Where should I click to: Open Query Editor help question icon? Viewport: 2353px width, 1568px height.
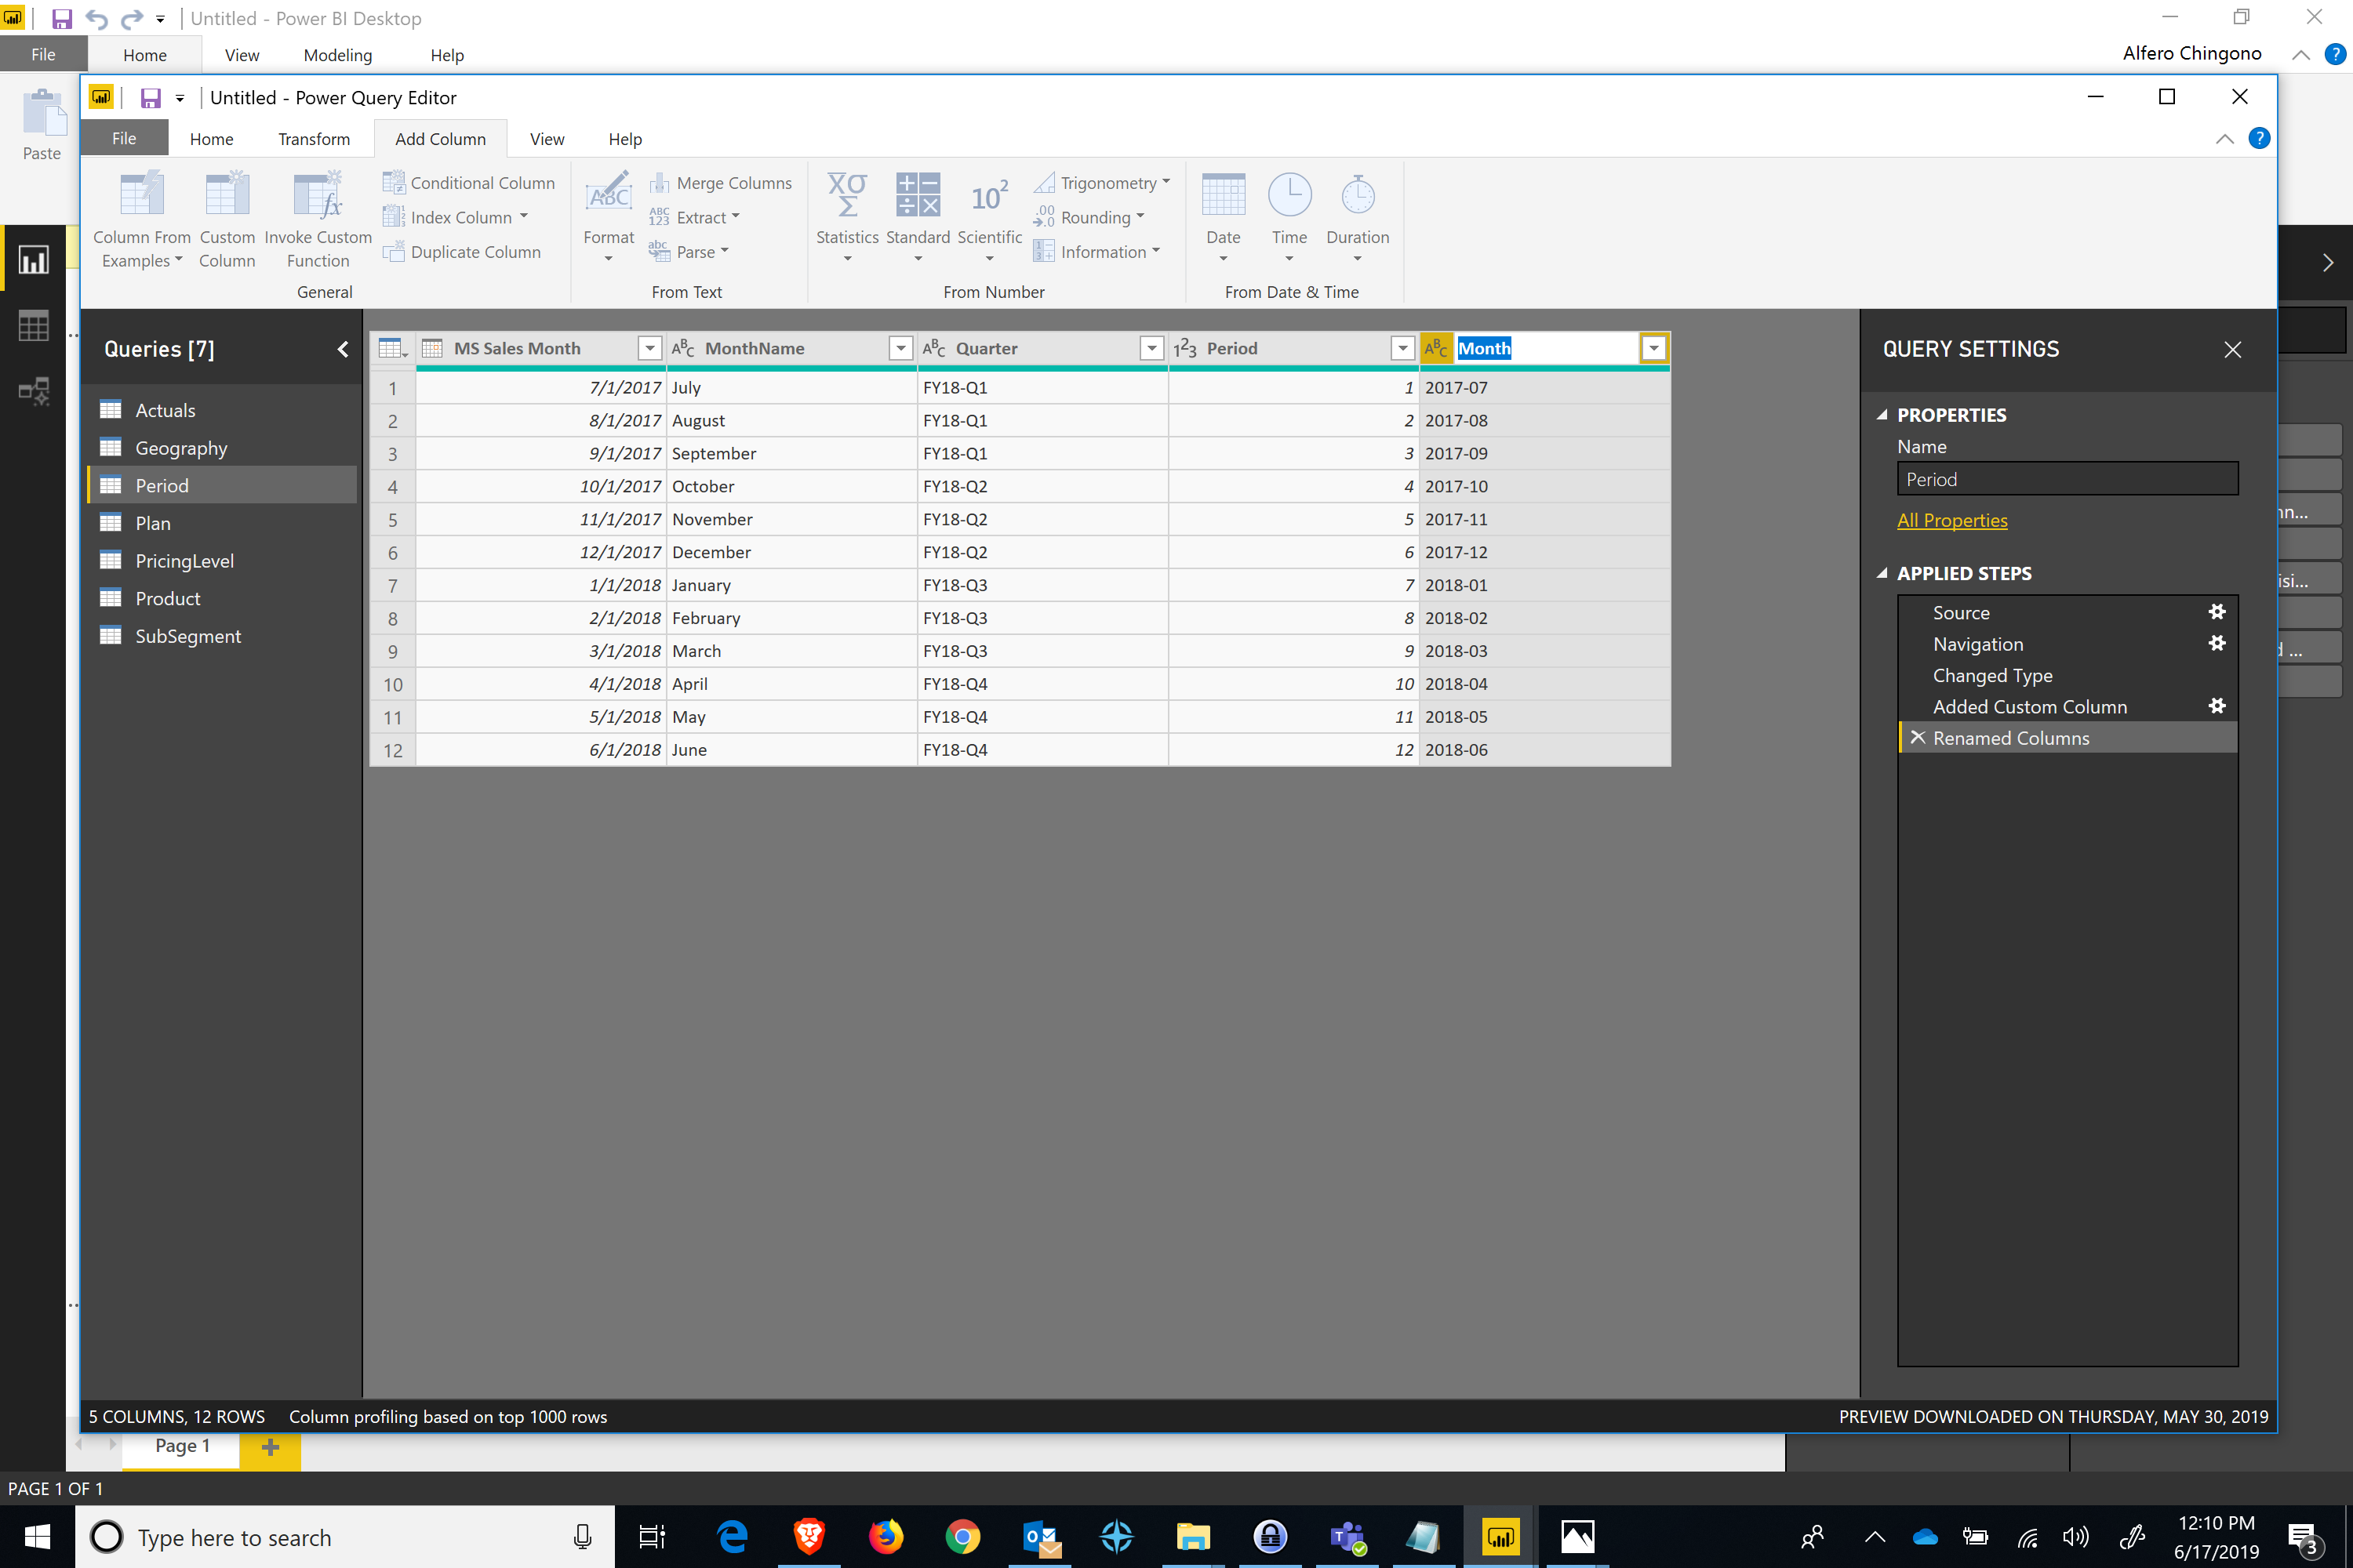[2259, 138]
